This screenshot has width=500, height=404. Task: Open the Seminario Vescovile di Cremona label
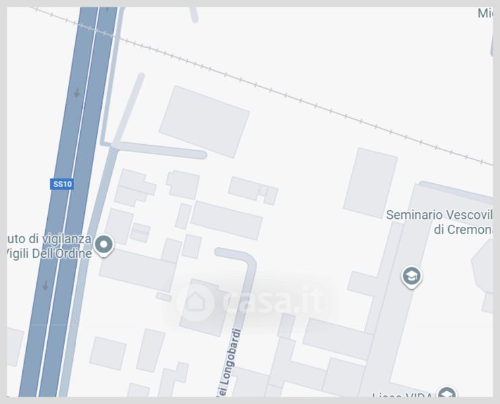[x=439, y=222]
